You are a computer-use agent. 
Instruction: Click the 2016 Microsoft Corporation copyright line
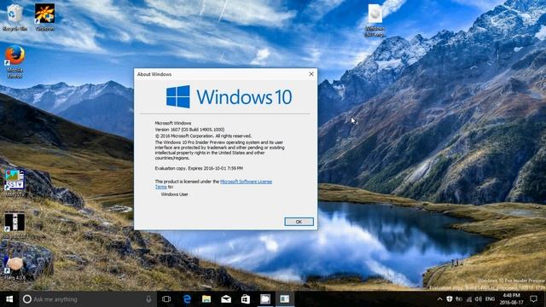[203, 136]
